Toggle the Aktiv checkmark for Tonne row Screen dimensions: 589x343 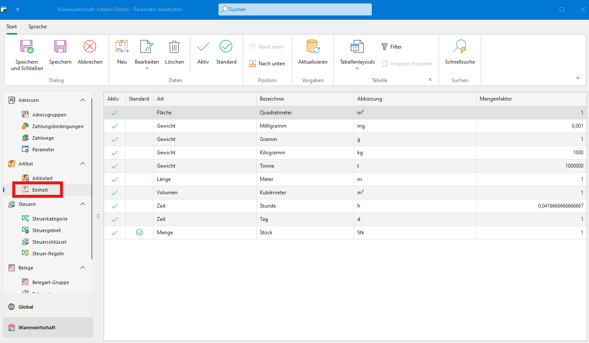click(114, 166)
